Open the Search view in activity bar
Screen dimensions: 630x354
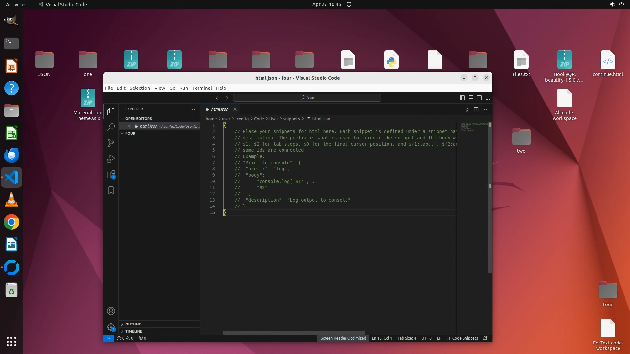111,127
